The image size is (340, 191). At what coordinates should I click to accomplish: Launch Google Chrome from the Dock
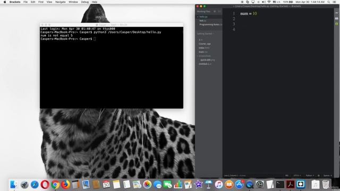tap(55, 185)
